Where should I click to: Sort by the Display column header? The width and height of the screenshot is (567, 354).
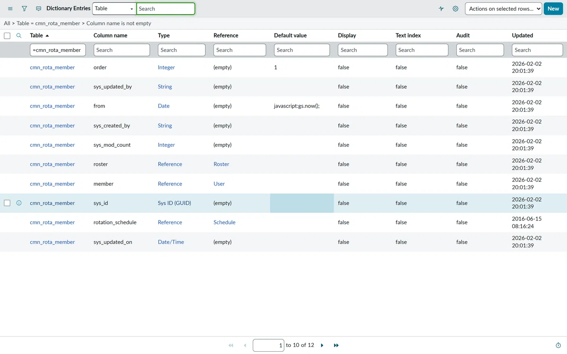[x=347, y=35]
